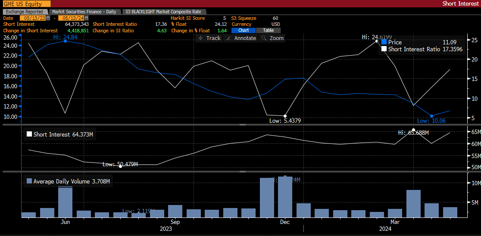481x236 pixels.
Task: Click the Hi 65.688M short interest marker
Action: coord(413,130)
